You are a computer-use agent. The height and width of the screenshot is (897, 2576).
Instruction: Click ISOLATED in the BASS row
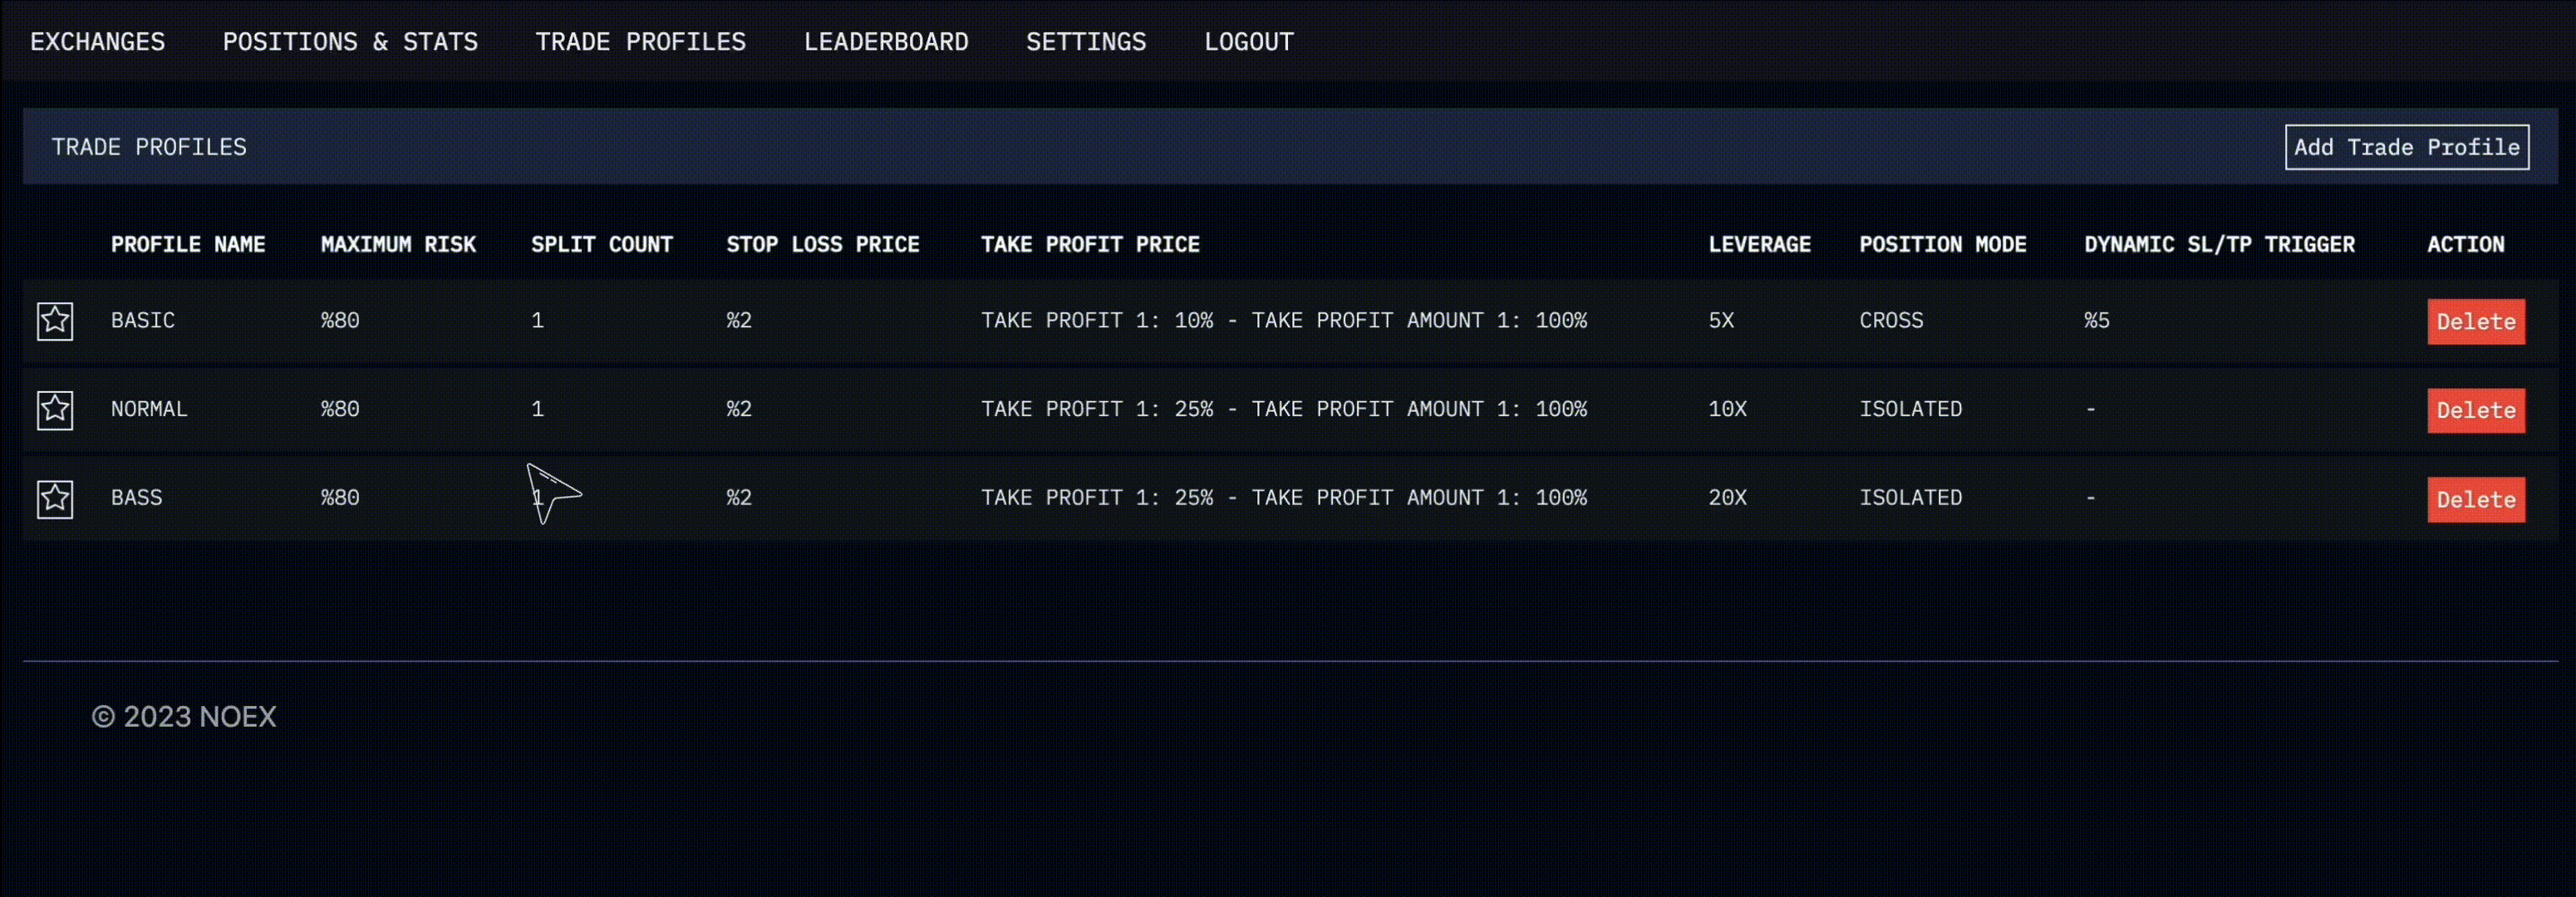pyautogui.click(x=1910, y=498)
